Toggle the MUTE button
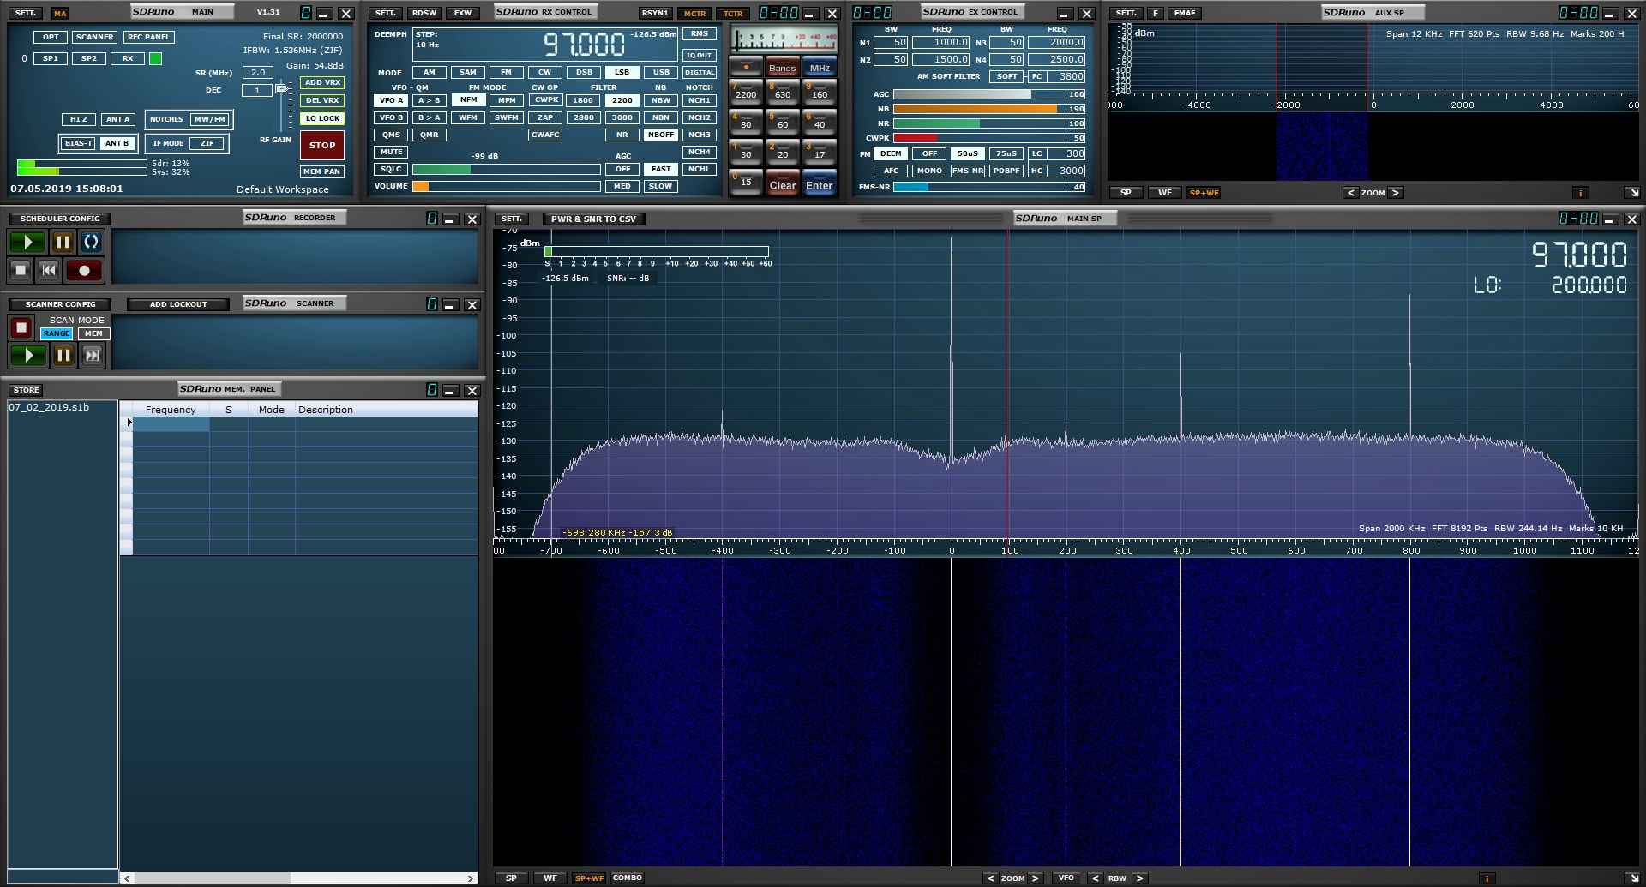 pos(391,152)
